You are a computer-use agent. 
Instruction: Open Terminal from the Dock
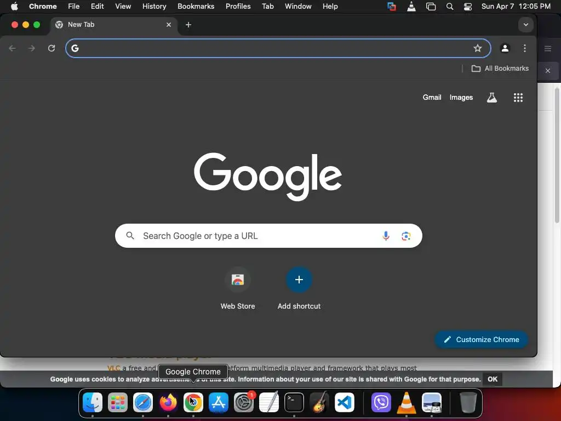point(294,402)
